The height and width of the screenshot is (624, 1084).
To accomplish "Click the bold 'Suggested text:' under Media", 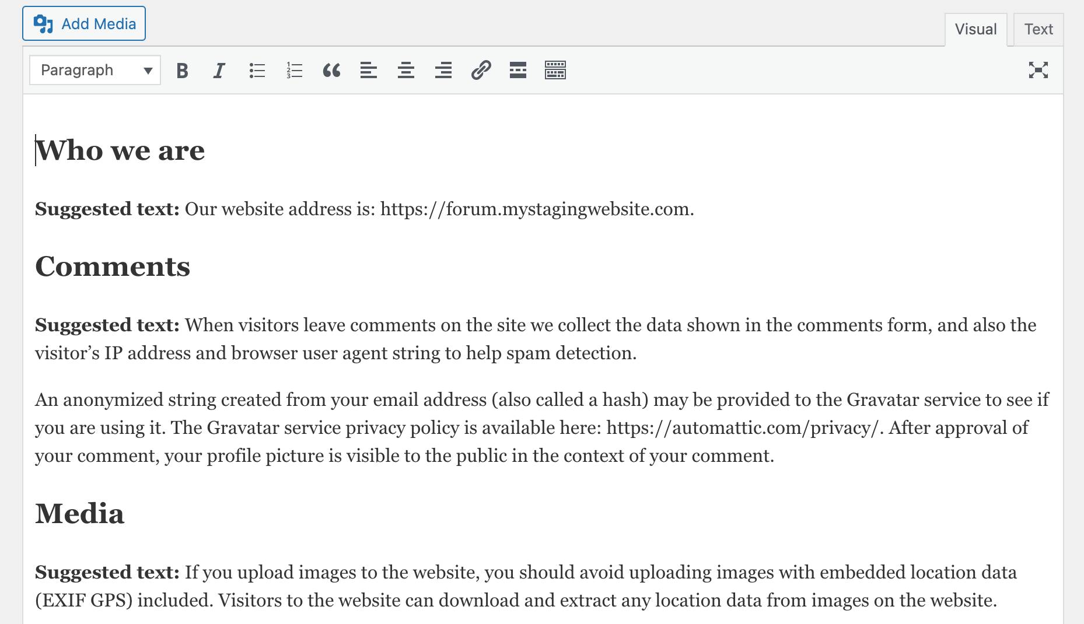I will pos(107,572).
